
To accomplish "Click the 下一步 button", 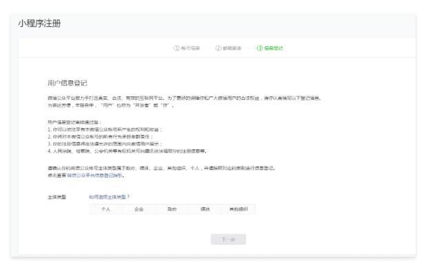I will pos(228,240).
